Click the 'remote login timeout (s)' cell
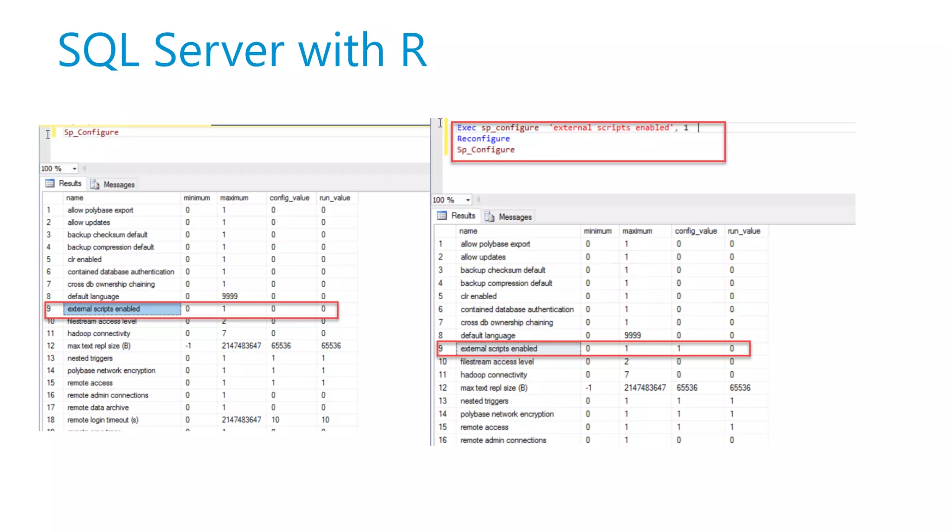Image resolution: width=946 pixels, height=532 pixels. (103, 420)
